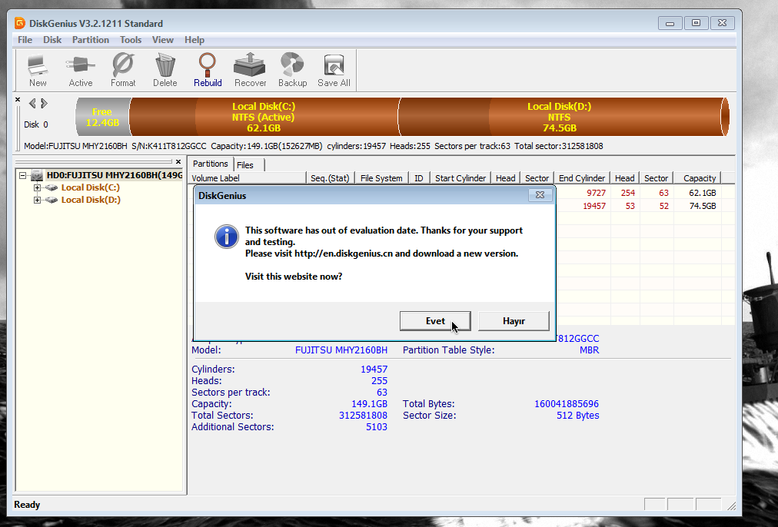The height and width of the screenshot is (527, 778).
Task: Open the Tools menu
Action: [131, 40]
